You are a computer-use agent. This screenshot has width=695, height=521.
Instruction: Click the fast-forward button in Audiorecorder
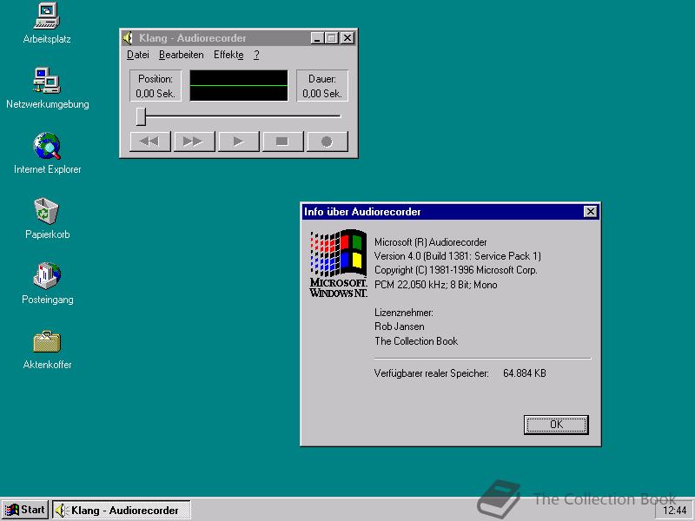coord(194,142)
